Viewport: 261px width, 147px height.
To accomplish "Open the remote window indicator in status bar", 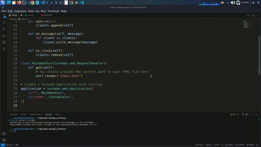I will (x=3, y=145).
